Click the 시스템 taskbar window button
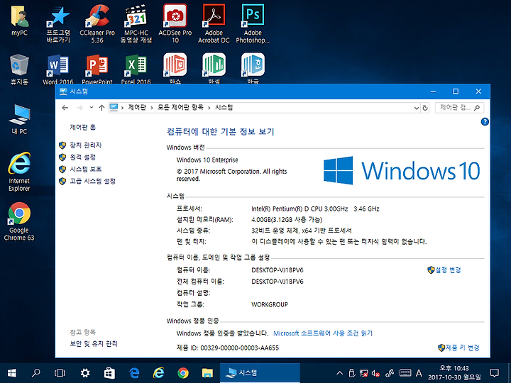 pyautogui.click(x=260, y=373)
